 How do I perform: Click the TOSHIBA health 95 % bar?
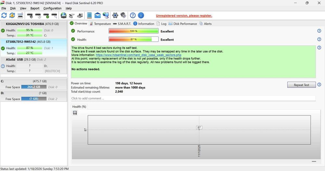click(30, 30)
